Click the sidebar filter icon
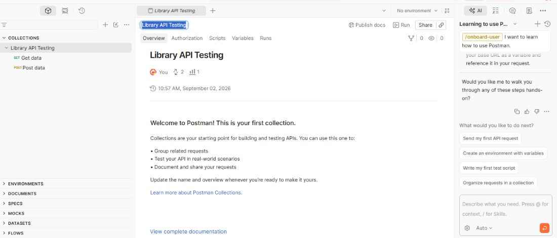This screenshot has height=238, width=557. pyautogui.click(x=4, y=25)
